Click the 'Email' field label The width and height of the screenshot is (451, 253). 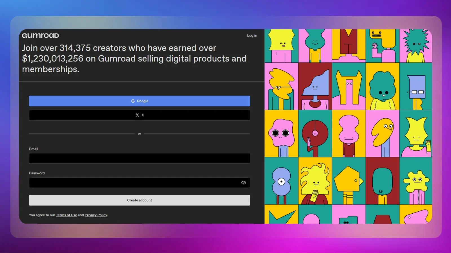pyautogui.click(x=34, y=149)
